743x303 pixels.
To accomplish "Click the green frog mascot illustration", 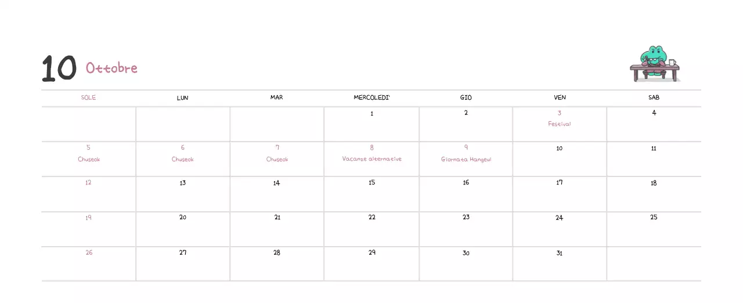I will coord(655,63).
